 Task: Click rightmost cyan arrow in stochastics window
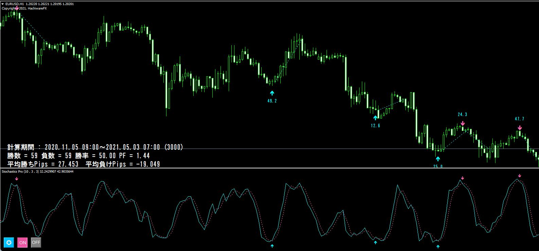(x=438, y=247)
